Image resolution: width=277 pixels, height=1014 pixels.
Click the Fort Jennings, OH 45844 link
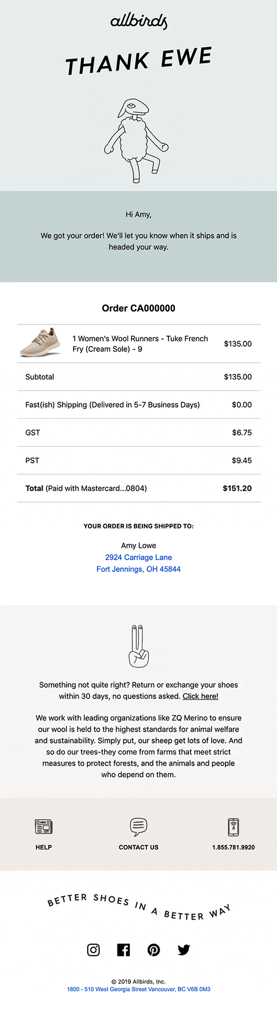[138, 569]
